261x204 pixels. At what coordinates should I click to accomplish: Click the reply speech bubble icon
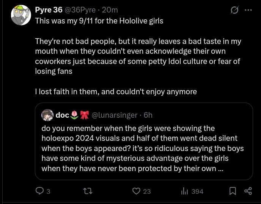39,191
